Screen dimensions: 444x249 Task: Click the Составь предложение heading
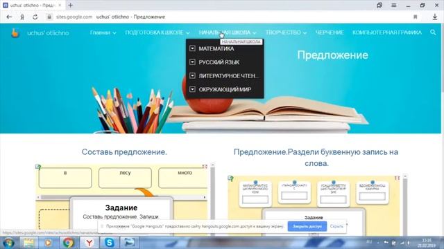[124, 152]
